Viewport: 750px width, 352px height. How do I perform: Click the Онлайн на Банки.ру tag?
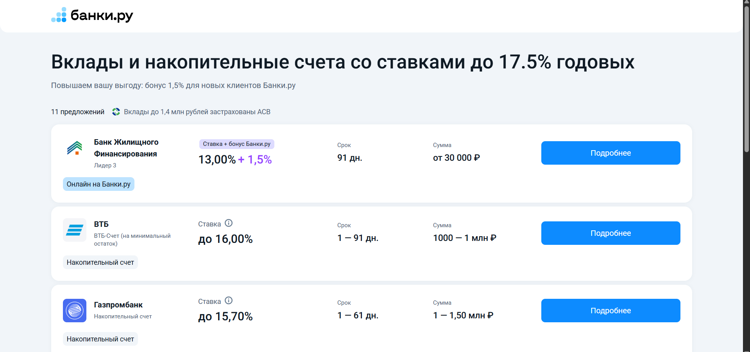click(98, 184)
